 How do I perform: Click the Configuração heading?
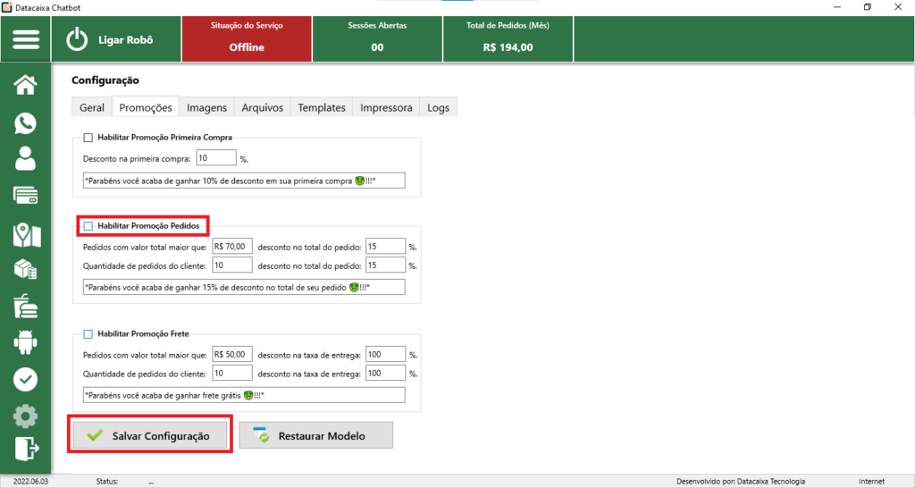coord(105,80)
